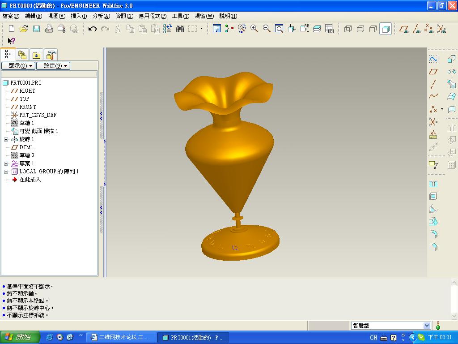Select the DTM1 datum plane in the tree
458x344 pixels.
click(26, 147)
